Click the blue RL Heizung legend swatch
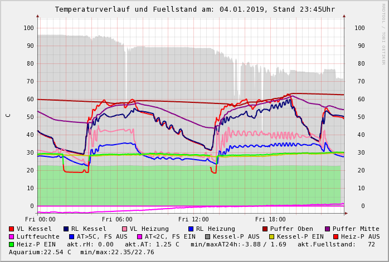The image size is (389, 262). click(x=191, y=229)
